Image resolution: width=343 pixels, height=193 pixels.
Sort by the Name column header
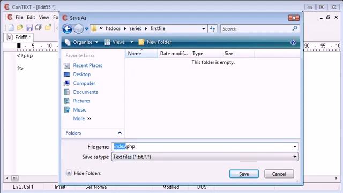(x=141, y=54)
